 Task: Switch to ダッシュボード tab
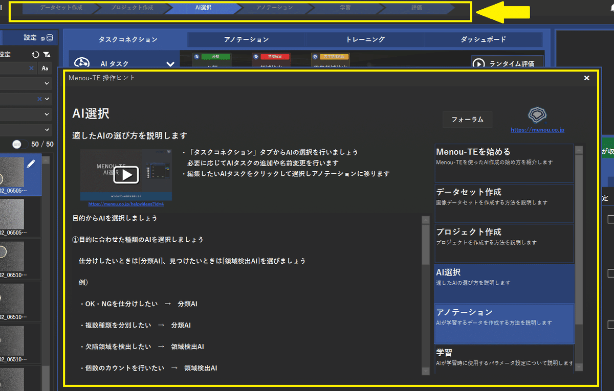point(484,39)
